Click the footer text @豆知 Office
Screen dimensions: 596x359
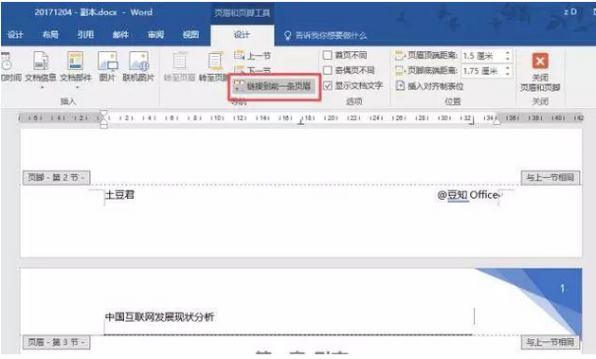click(467, 195)
